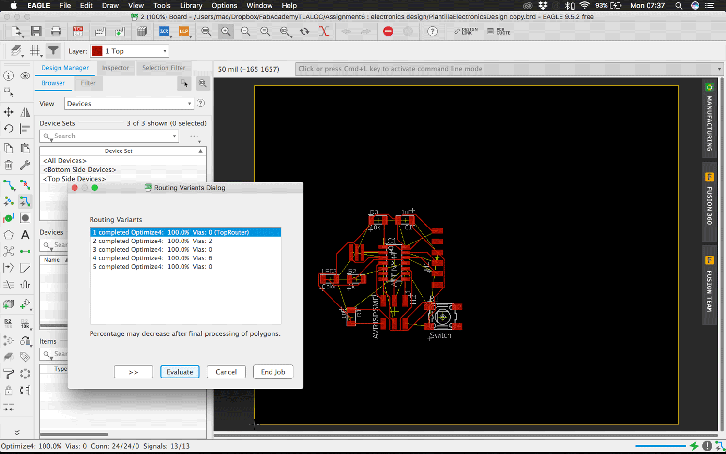Click Cancel in Routing Variants dialog
Screen dimensions: 726x454
[x=226, y=372]
